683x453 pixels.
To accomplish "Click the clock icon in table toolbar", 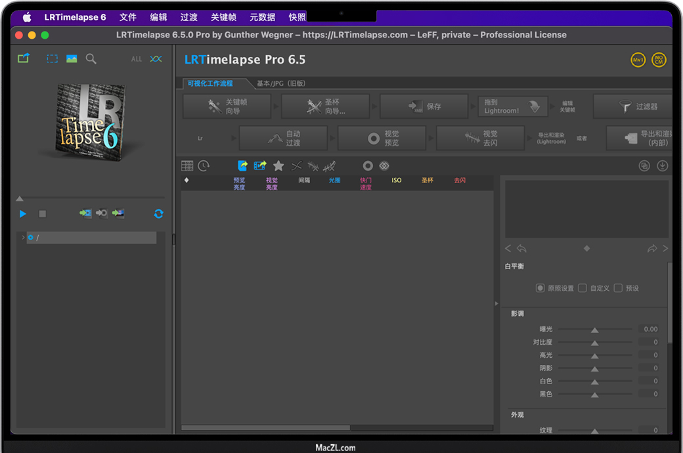I will (204, 166).
